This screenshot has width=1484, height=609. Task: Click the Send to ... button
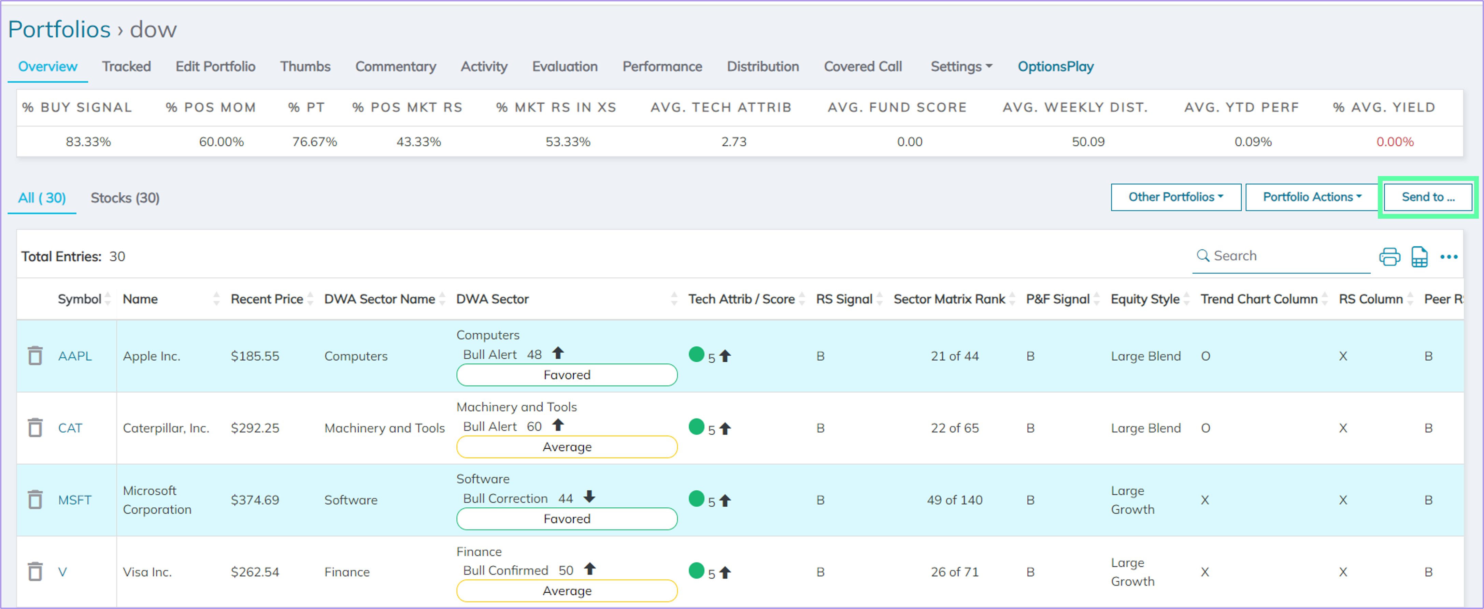pos(1428,197)
